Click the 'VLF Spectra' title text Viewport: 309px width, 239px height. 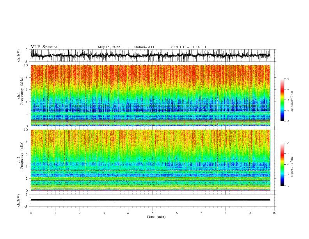click(44, 47)
